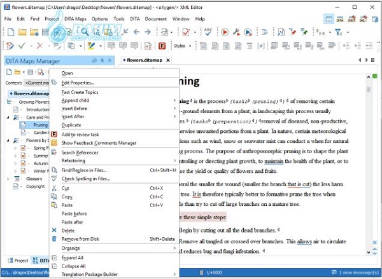Screen dimensions: 382x279
Task: Click the editor vertical scrollbar down arrow
Action: coord(369,252)
